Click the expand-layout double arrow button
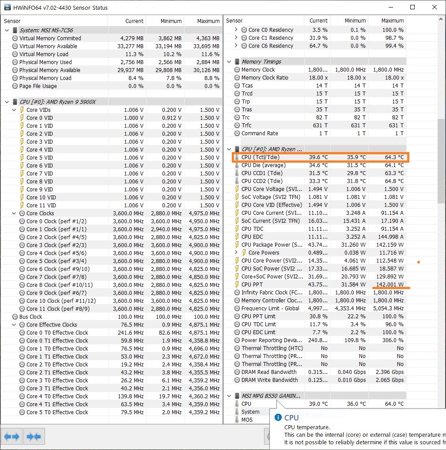The width and height of the screenshot is (446, 450). point(11,436)
